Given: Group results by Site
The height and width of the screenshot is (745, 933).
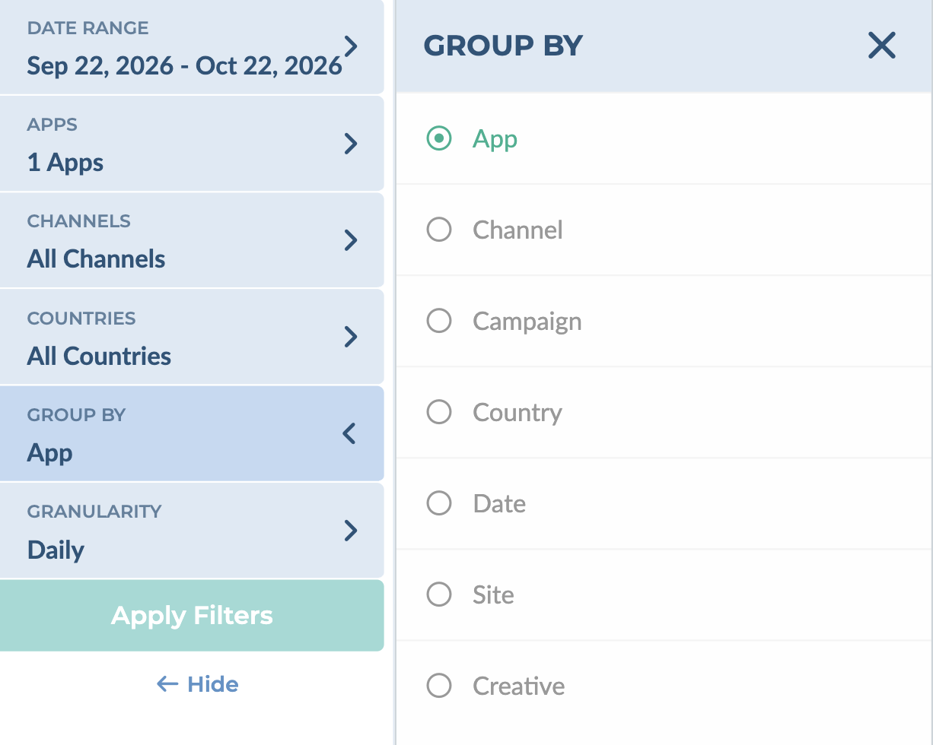Looking at the screenshot, I should point(439,594).
